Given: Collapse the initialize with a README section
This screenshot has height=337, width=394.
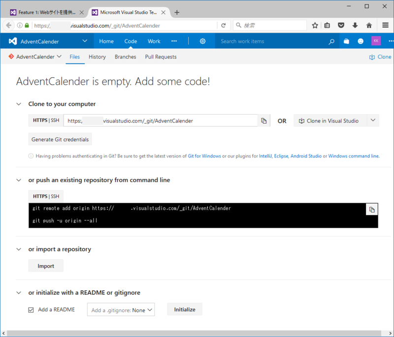Looking at the screenshot, I should click(19, 293).
